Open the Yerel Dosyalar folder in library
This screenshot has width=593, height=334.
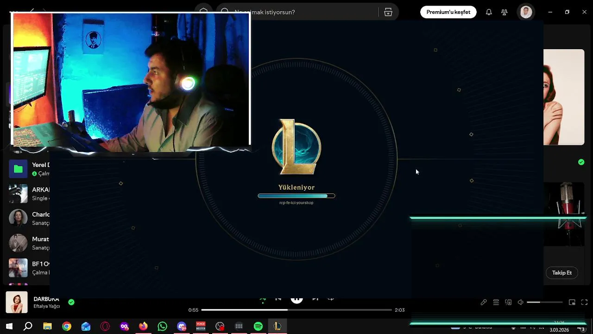point(29,169)
